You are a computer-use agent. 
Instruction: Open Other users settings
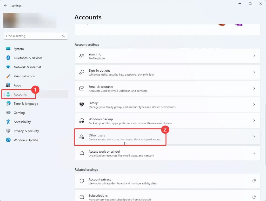[168, 137]
